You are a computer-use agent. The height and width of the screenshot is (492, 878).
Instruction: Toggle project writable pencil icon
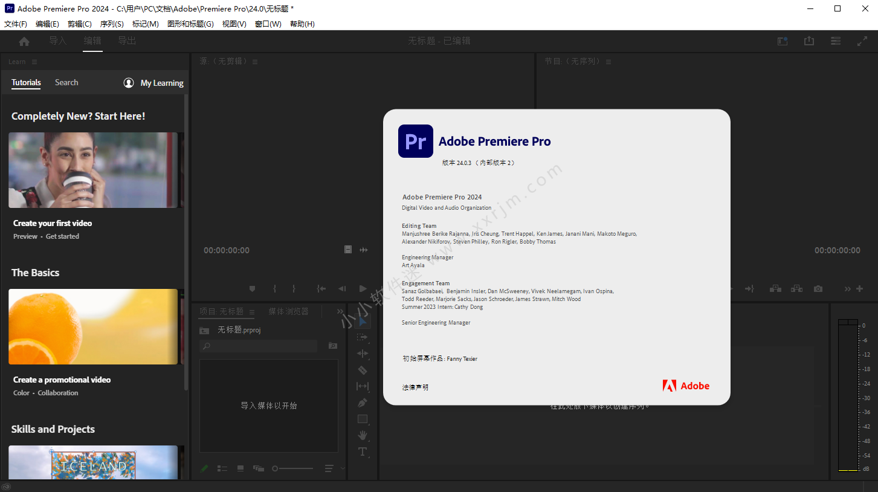pyautogui.click(x=204, y=468)
